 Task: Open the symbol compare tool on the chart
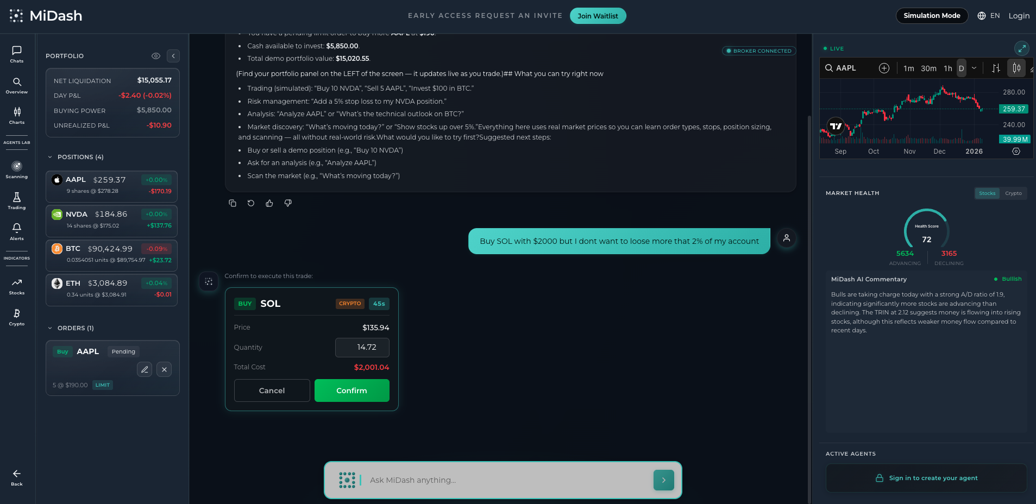[x=883, y=68]
